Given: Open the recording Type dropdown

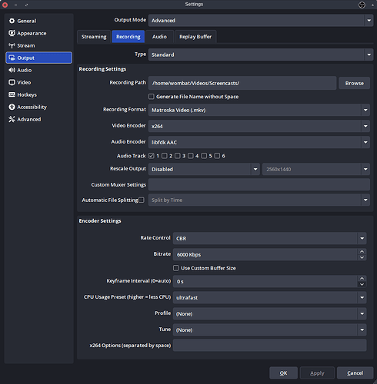Looking at the screenshot, I should point(261,55).
